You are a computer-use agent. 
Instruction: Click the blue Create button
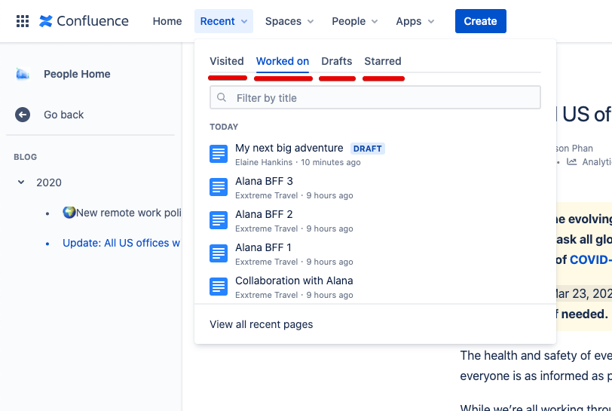(480, 21)
